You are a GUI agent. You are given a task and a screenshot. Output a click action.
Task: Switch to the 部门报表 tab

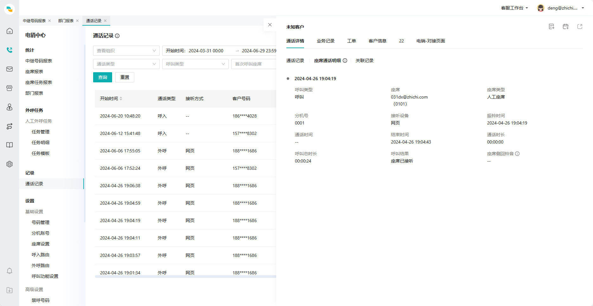[x=66, y=21]
